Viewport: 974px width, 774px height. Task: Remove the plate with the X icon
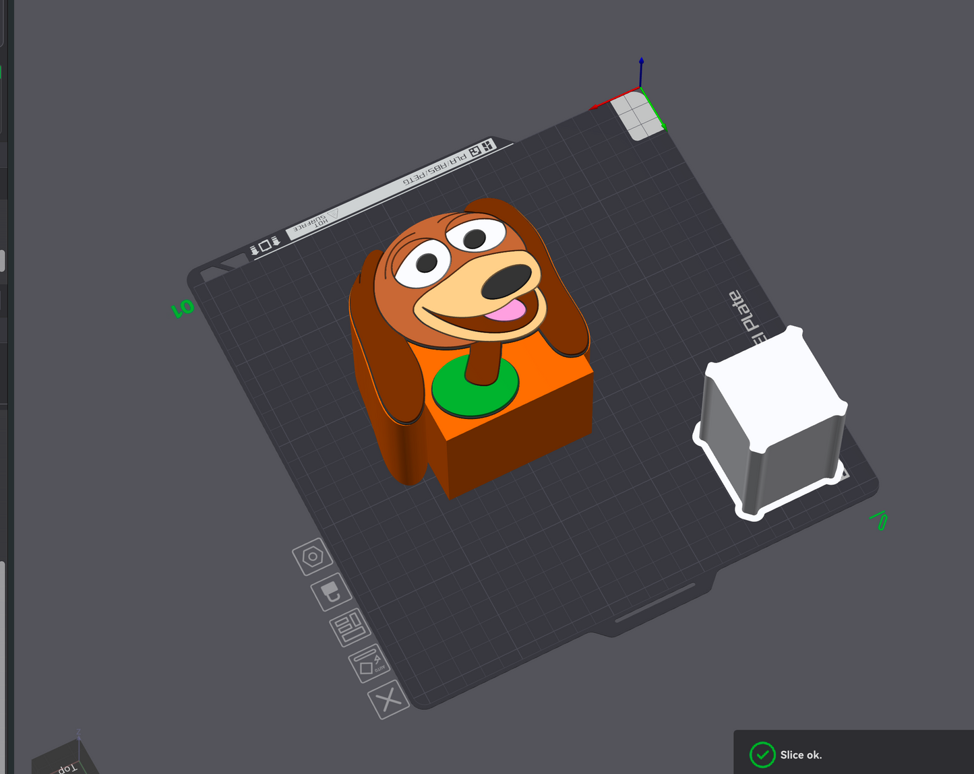pyautogui.click(x=389, y=700)
